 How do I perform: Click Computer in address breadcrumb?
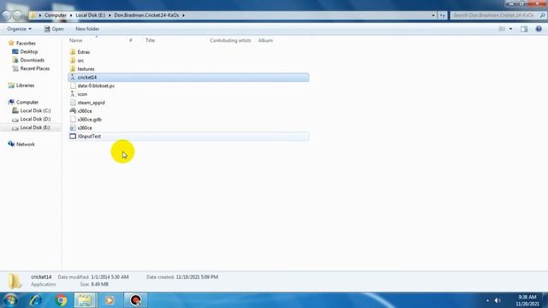[55, 15]
